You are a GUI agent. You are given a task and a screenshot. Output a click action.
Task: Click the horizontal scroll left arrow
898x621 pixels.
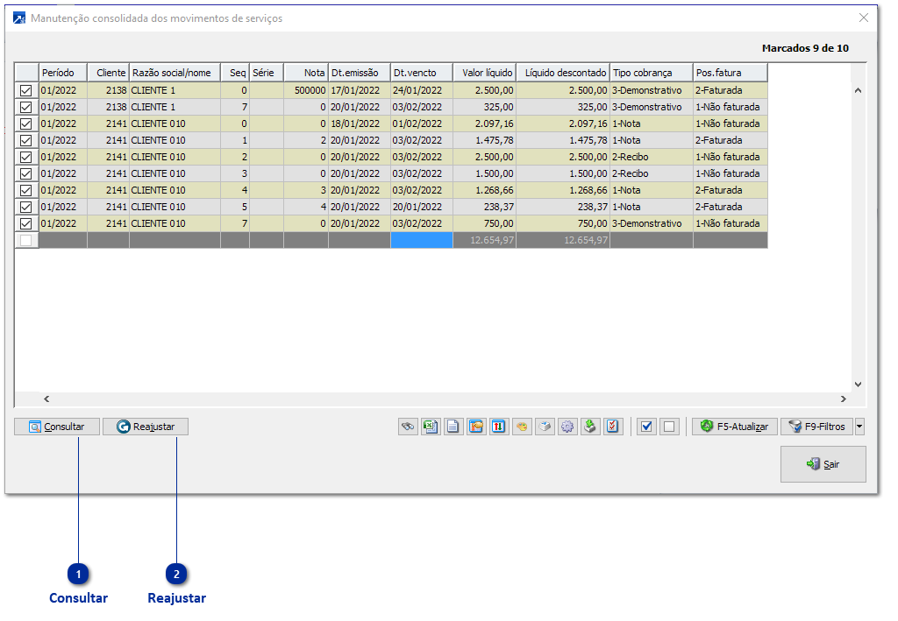tap(47, 399)
